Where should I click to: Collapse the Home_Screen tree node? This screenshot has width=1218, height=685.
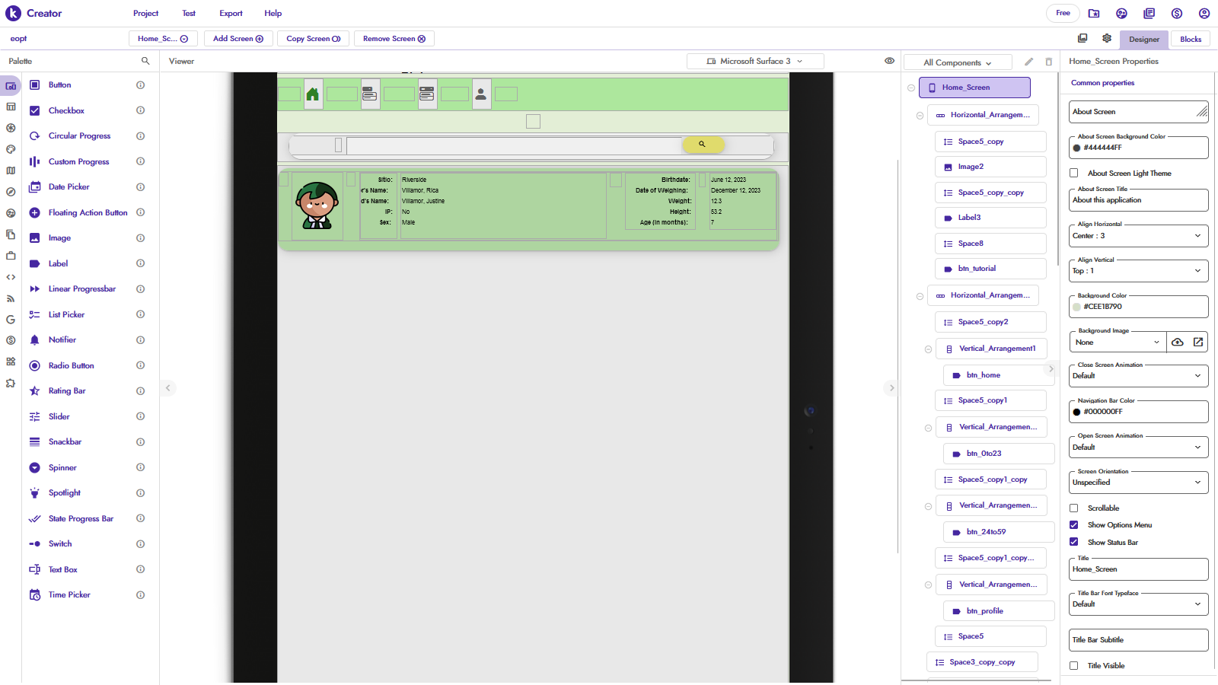(x=911, y=88)
